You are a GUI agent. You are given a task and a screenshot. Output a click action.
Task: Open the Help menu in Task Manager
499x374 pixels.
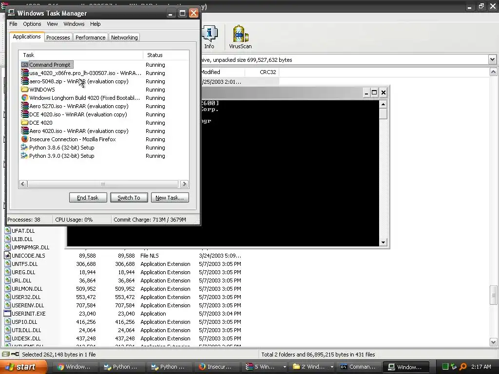pos(95,24)
